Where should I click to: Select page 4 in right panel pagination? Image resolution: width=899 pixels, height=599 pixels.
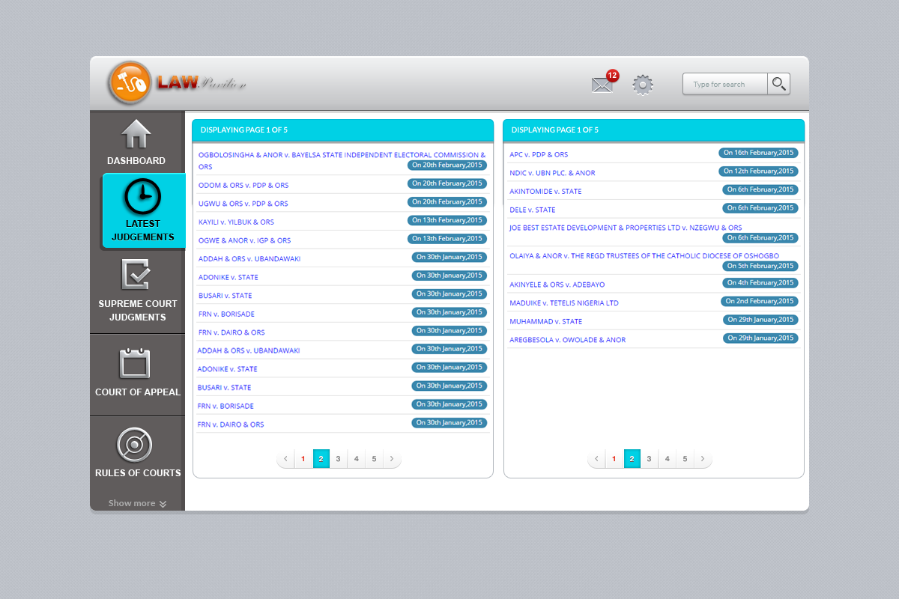click(x=668, y=459)
